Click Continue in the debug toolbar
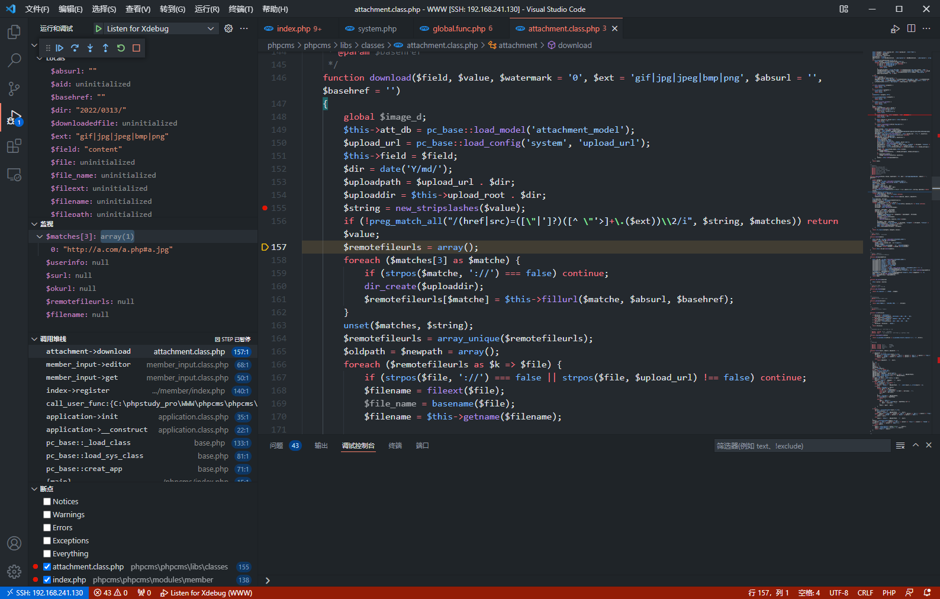940x599 pixels. [x=59, y=48]
